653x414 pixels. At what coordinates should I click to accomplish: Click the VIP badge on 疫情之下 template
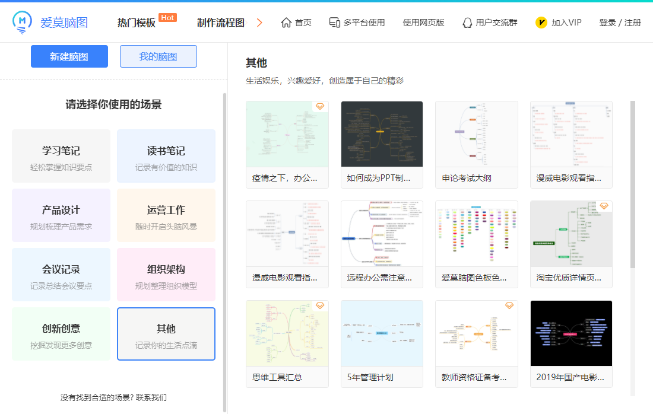(320, 106)
